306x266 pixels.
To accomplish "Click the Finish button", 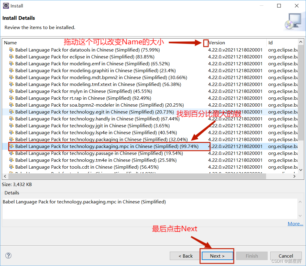I will point(252,256).
